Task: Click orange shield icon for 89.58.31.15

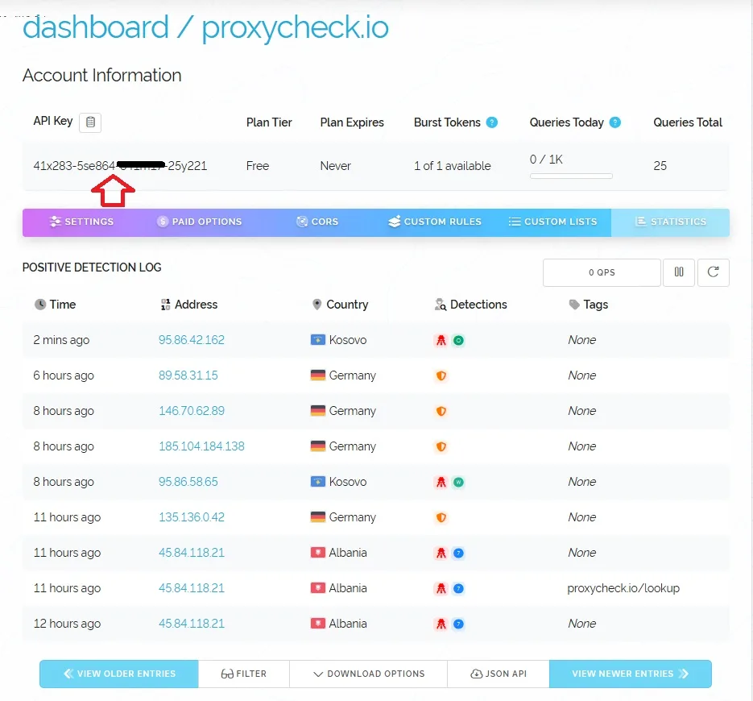Action: click(x=441, y=375)
